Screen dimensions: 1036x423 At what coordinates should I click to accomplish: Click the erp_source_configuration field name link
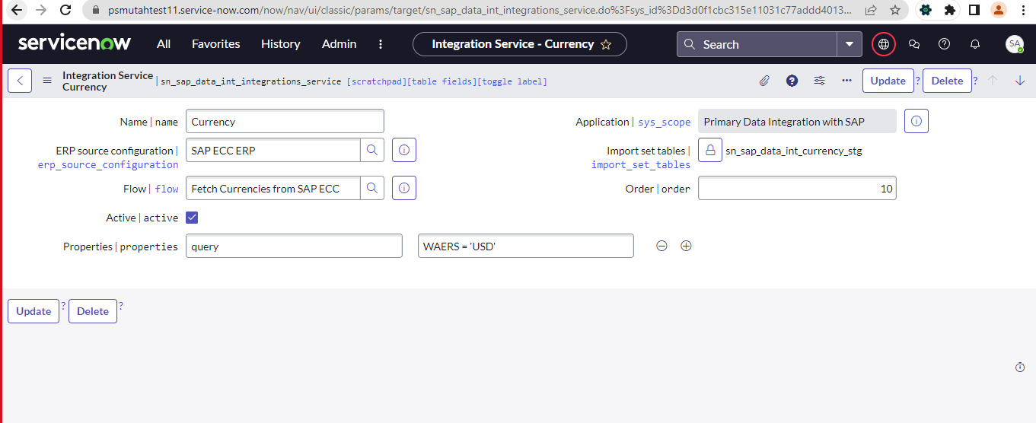(108, 165)
